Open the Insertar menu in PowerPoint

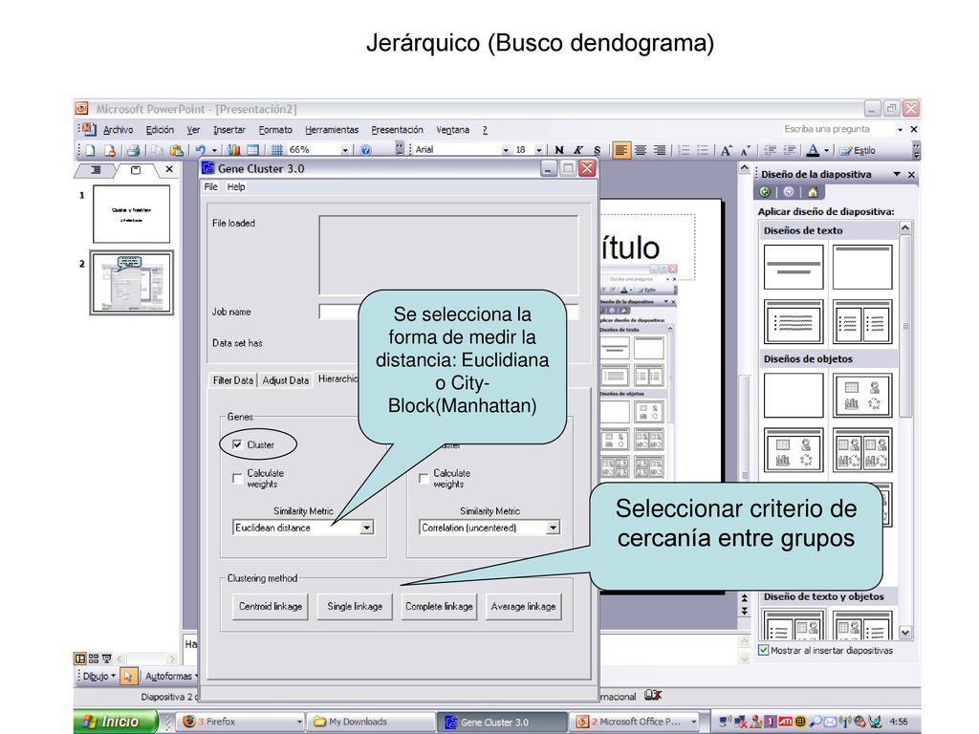(229, 130)
